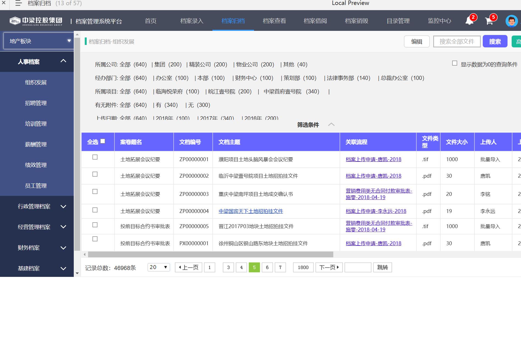
Task: Select 档案归档 tab
Action: [233, 21]
